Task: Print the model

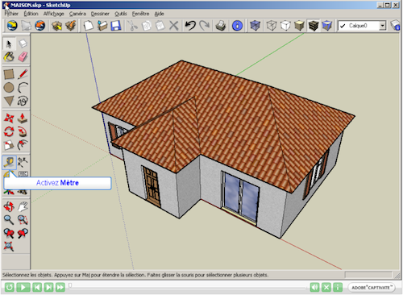Action: pos(221,26)
